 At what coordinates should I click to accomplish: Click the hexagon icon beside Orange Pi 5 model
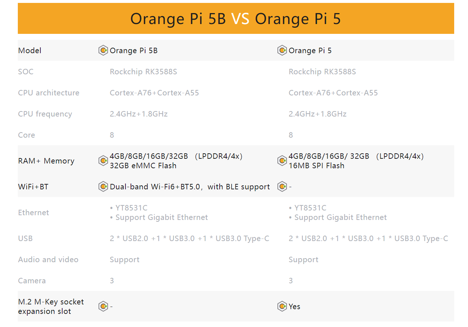(x=282, y=50)
